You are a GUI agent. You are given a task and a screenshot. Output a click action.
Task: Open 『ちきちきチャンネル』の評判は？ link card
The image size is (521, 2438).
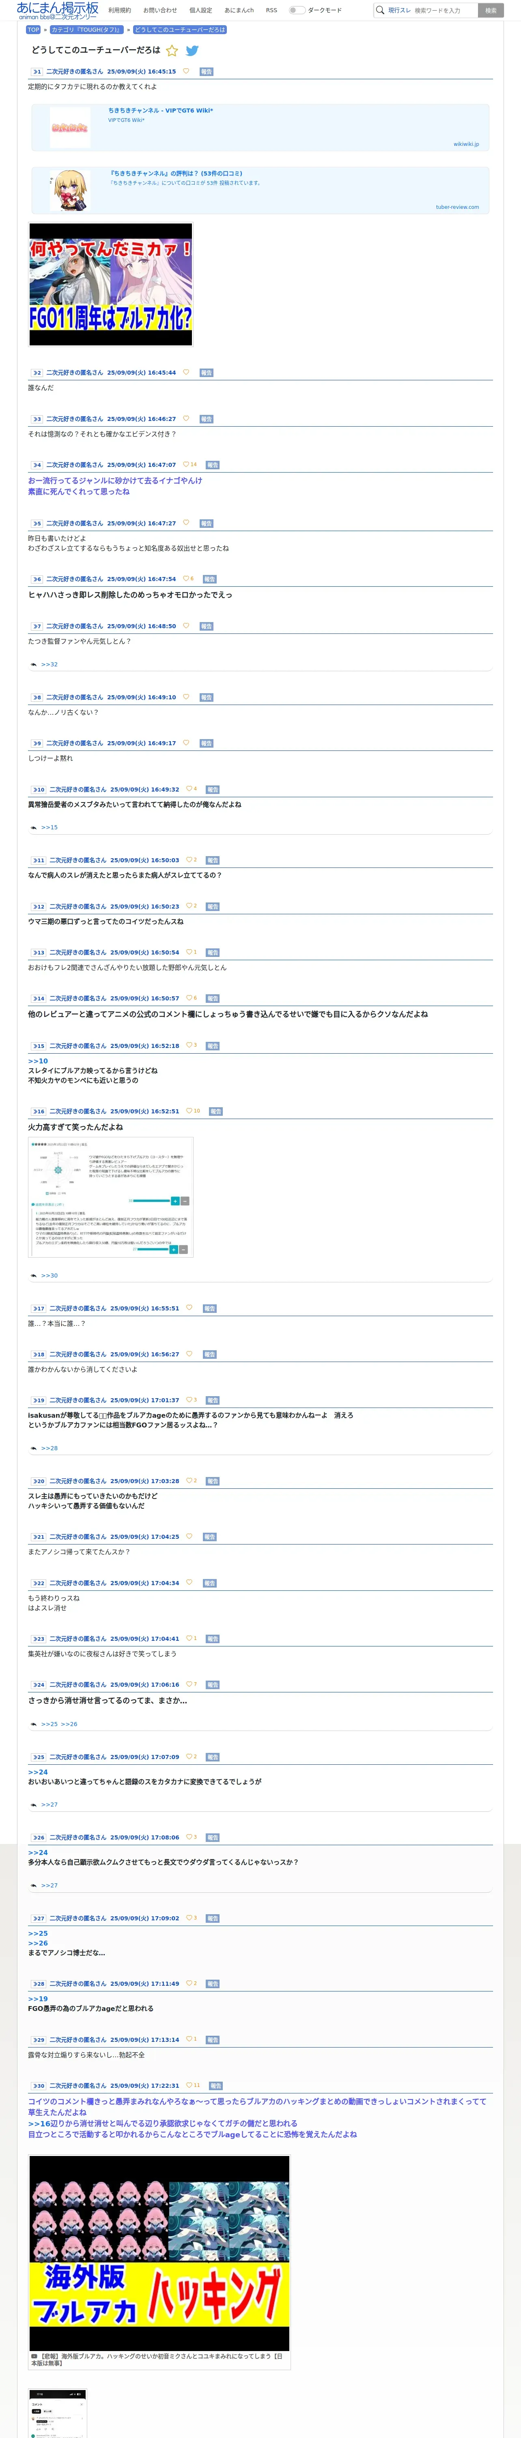[260, 190]
